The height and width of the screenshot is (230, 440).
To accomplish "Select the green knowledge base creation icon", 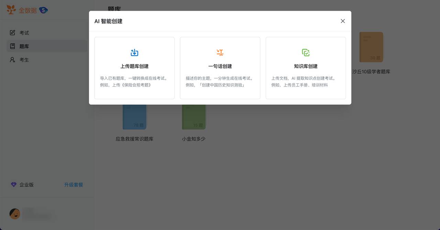I will click(306, 52).
